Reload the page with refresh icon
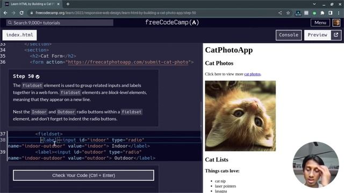The width and height of the screenshot is (344, 193). click(x=21, y=13)
